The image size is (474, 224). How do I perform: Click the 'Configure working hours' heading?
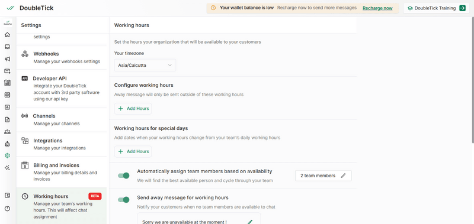tap(144, 85)
